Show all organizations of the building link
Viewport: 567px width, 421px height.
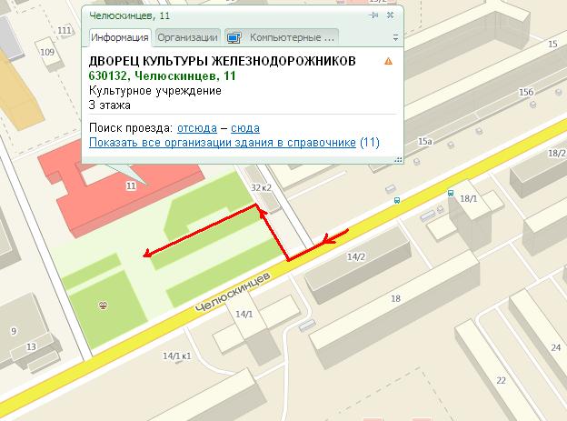pos(223,142)
